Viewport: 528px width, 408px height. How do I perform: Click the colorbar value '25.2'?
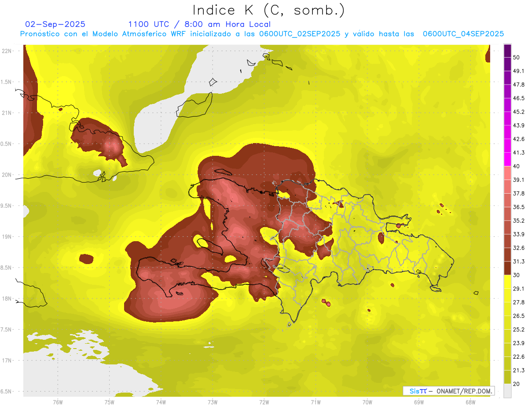click(519, 329)
